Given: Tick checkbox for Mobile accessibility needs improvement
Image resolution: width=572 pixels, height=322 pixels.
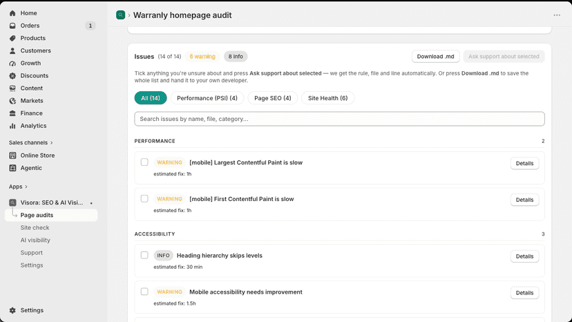Looking at the screenshot, I should pos(144,292).
